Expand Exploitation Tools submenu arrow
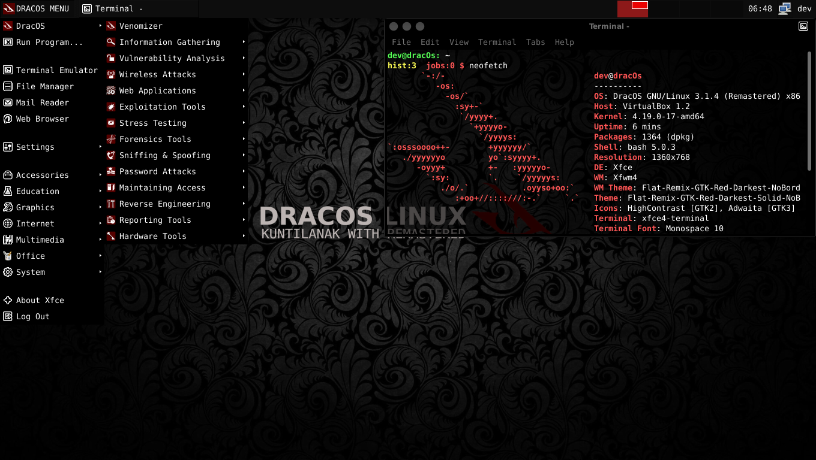 (x=244, y=107)
